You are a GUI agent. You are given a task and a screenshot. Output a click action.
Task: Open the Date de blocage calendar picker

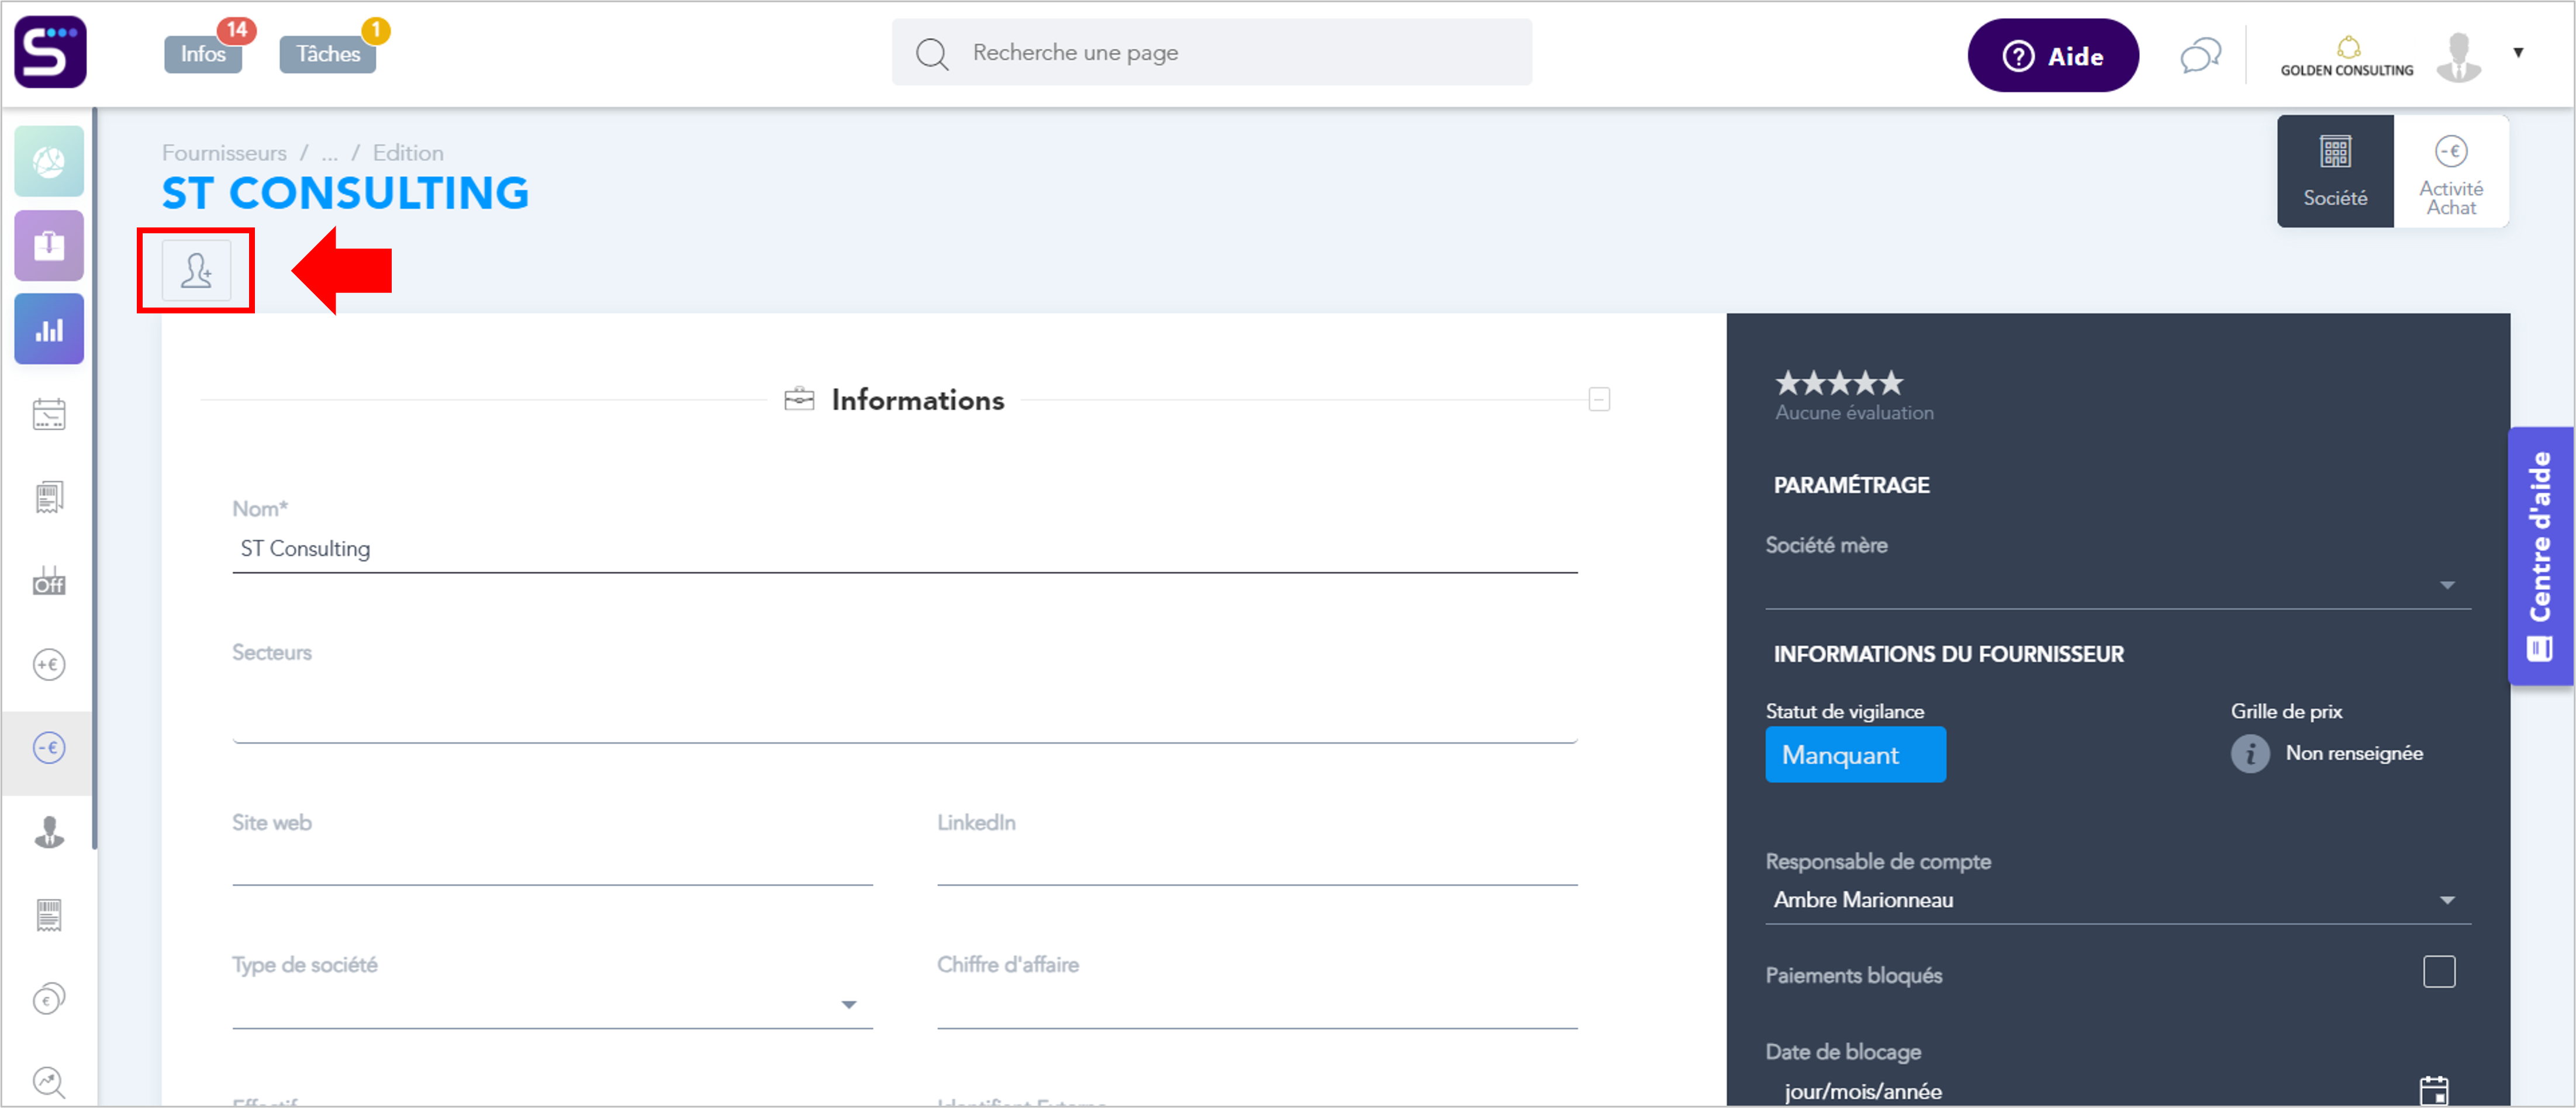tap(2434, 1090)
